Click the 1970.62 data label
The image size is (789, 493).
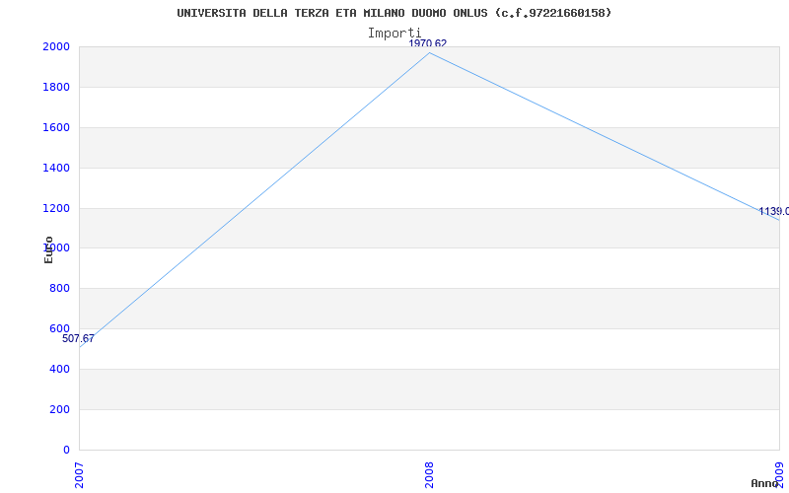[428, 43]
